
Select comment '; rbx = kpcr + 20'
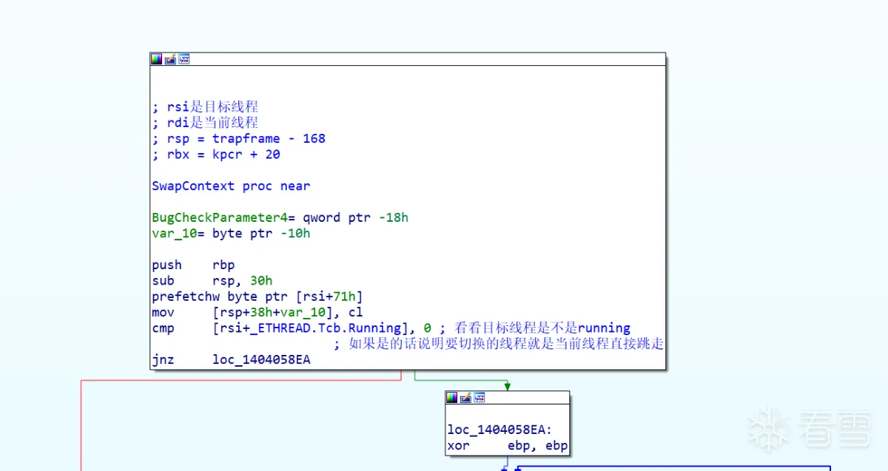[x=216, y=155]
